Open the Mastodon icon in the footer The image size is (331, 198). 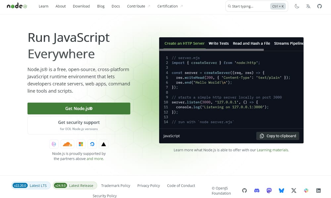pyautogui.click(x=269, y=190)
